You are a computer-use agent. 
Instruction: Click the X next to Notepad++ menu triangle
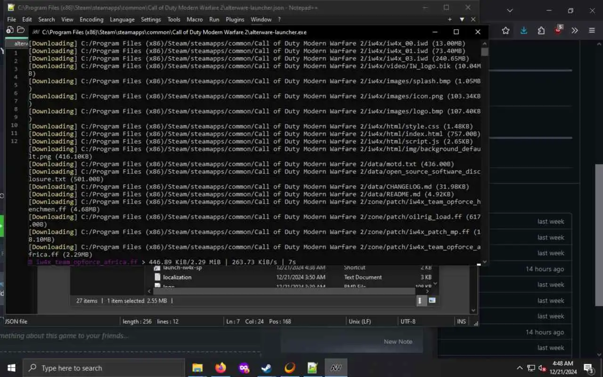[x=473, y=19]
